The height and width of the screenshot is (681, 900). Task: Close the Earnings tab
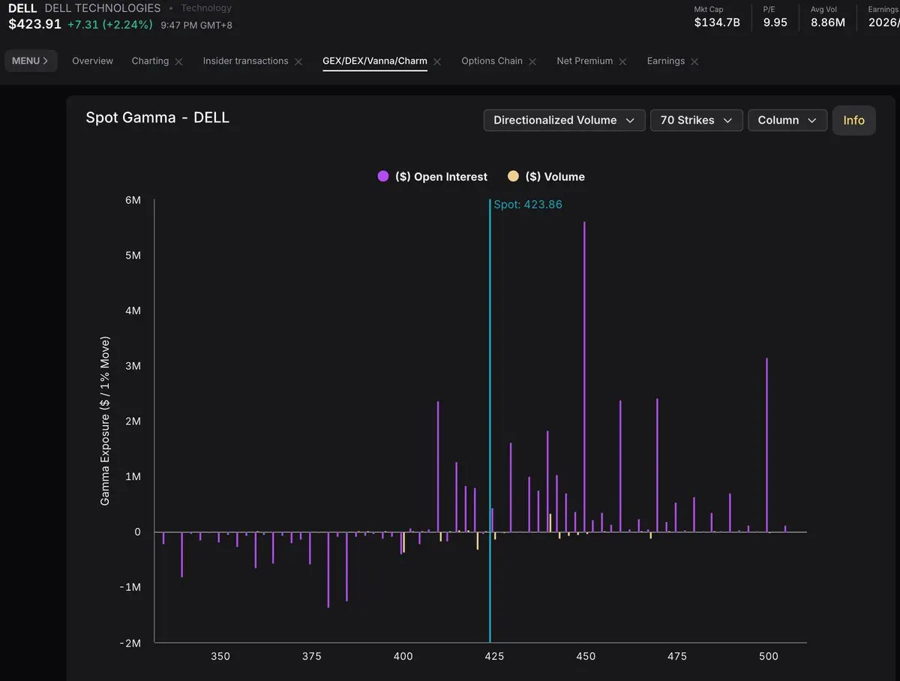[x=694, y=61]
